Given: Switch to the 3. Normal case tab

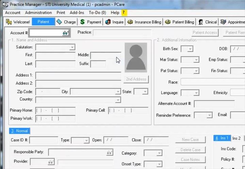Looking at the screenshot, I should [19, 131].
